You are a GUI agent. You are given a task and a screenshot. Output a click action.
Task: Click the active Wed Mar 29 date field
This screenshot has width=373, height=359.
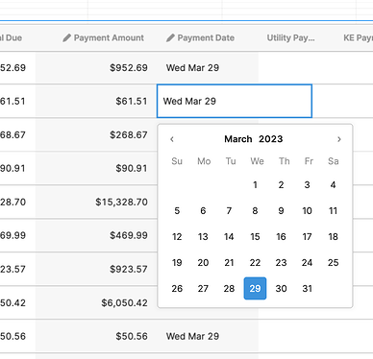235,101
